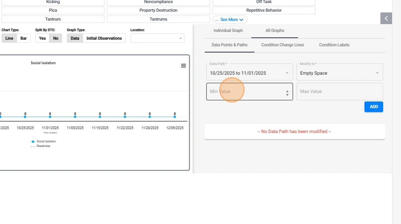Choose Initial Observations graph type

pyautogui.click(x=104, y=38)
